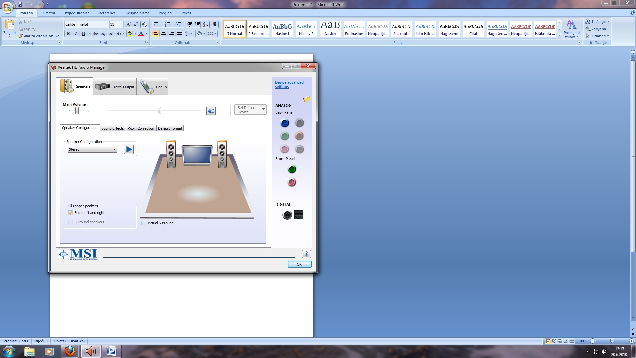Screen dimensions: 636x358
Task: Uncheck Front left and right speakers
Action: point(70,213)
